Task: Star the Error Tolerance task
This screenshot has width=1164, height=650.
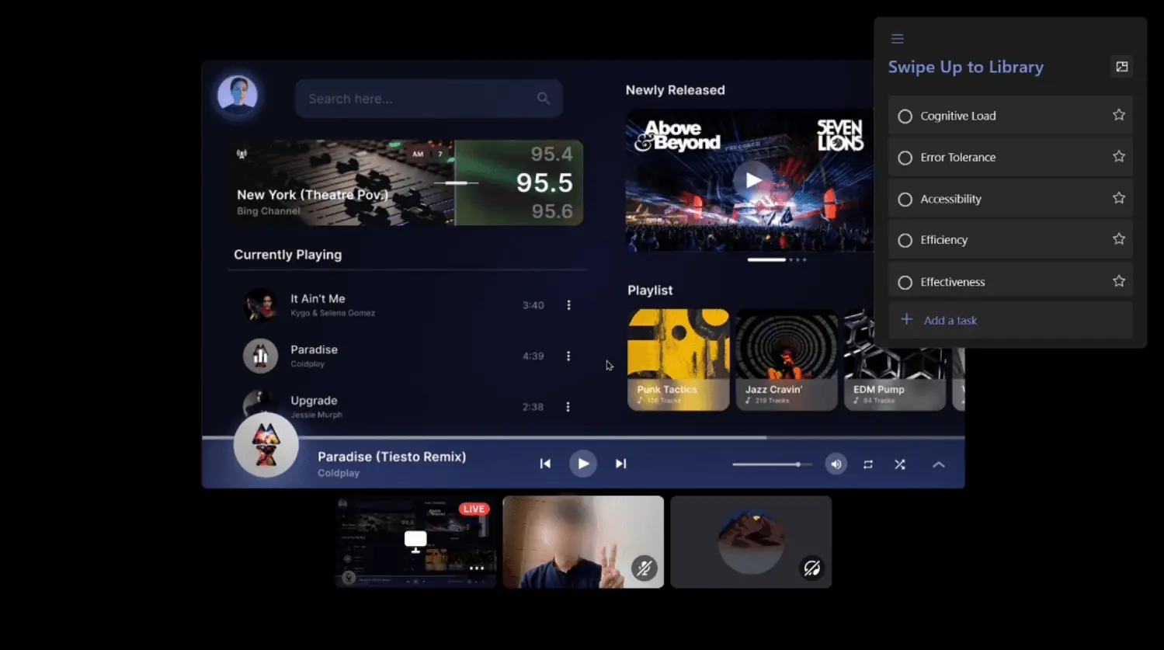Action: coord(1118,157)
